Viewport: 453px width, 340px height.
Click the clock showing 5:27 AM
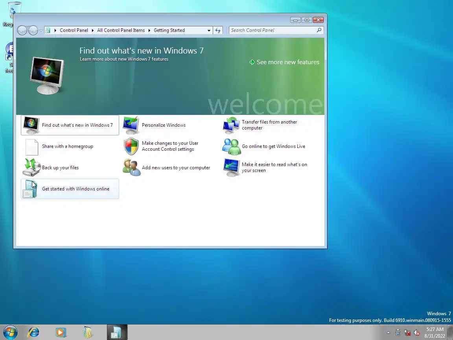click(x=435, y=329)
